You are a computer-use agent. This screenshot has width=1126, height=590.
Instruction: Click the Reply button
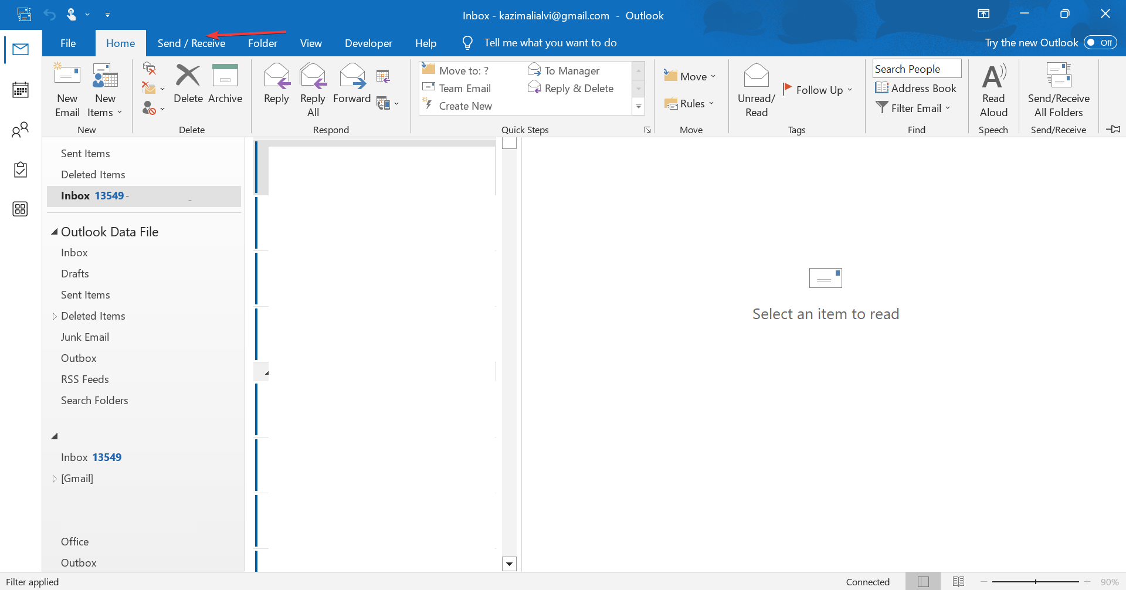click(x=276, y=84)
